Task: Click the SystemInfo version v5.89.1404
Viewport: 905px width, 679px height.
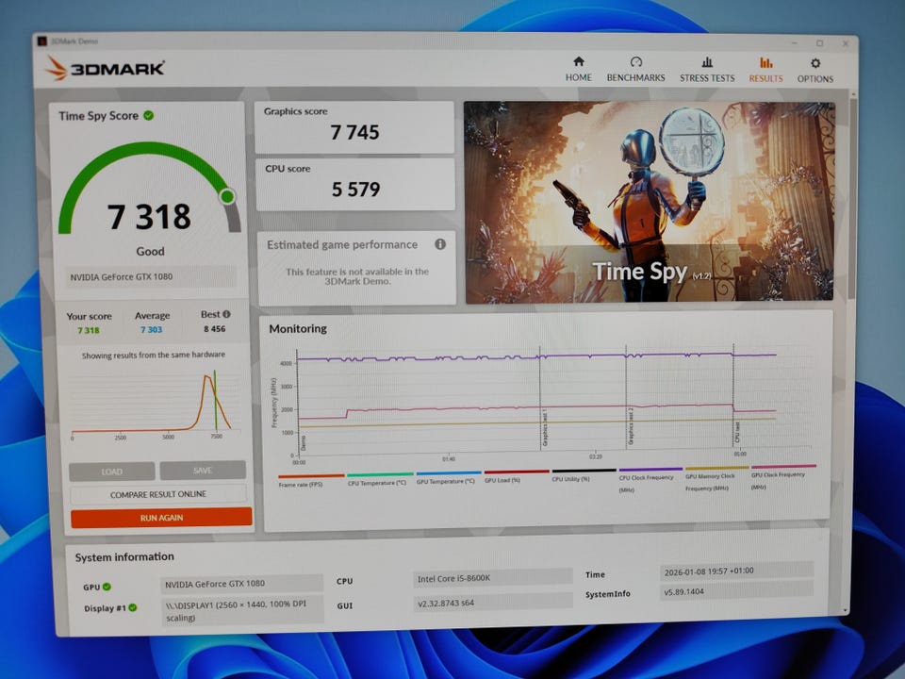Action: 736,590
